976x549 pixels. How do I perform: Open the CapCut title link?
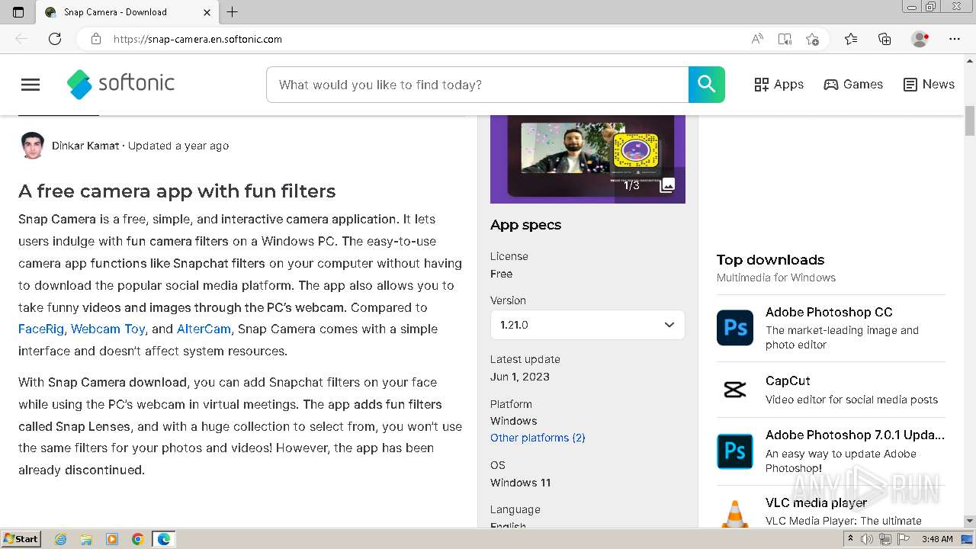pyautogui.click(x=788, y=380)
